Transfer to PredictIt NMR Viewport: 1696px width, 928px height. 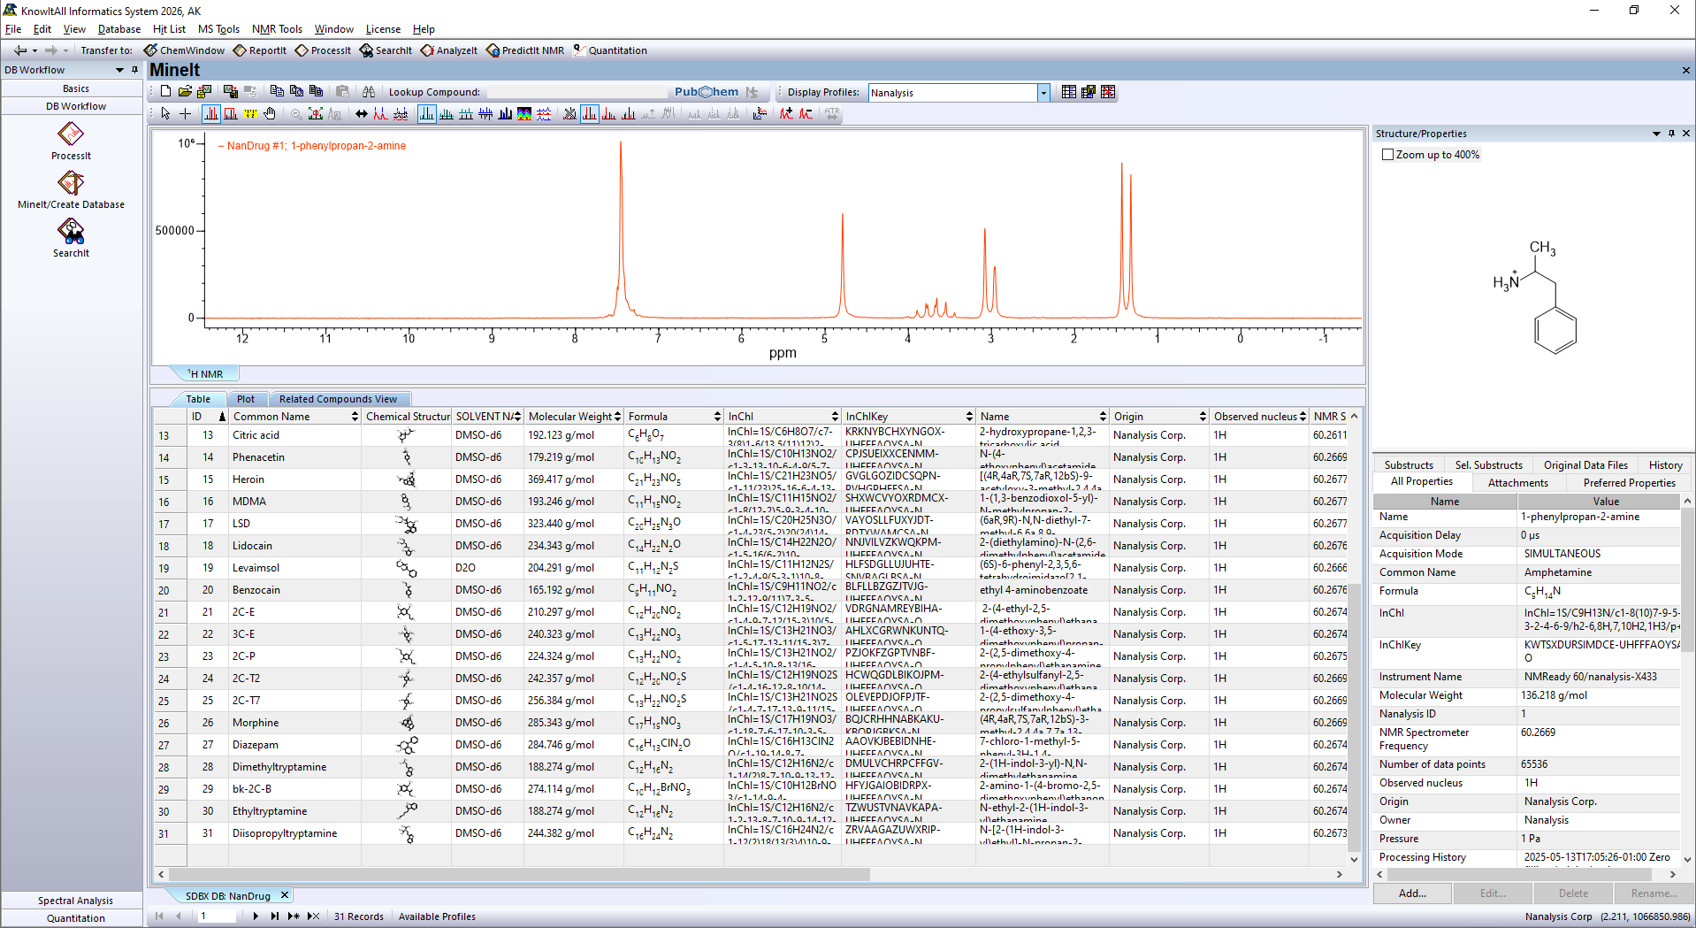pyautogui.click(x=525, y=50)
